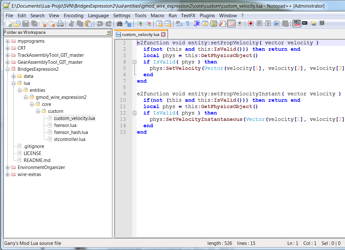The image size is (345, 250).
Task: Enable file monitoring with the eye icon
Action: pyautogui.click(x=240, y=23)
